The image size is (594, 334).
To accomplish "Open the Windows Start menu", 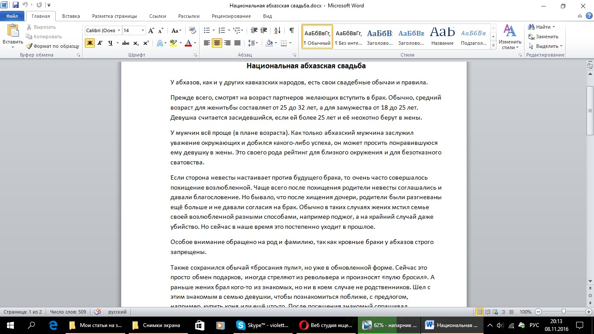I will 10,325.
